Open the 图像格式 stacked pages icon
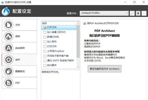Image resolution: width=148 pixels, height=100 pixels. click(x=9, y=71)
